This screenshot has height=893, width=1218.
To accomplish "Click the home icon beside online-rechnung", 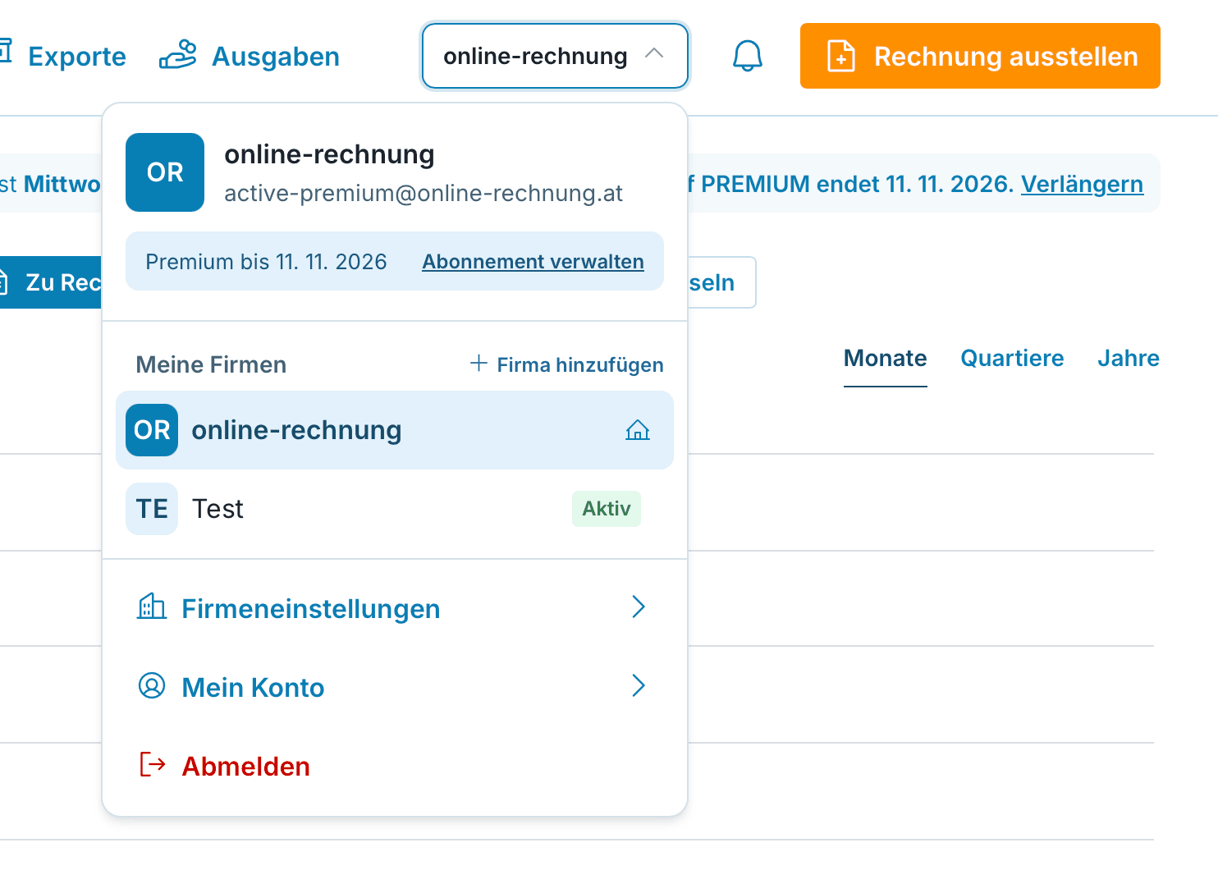I will (x=638, y=430).
